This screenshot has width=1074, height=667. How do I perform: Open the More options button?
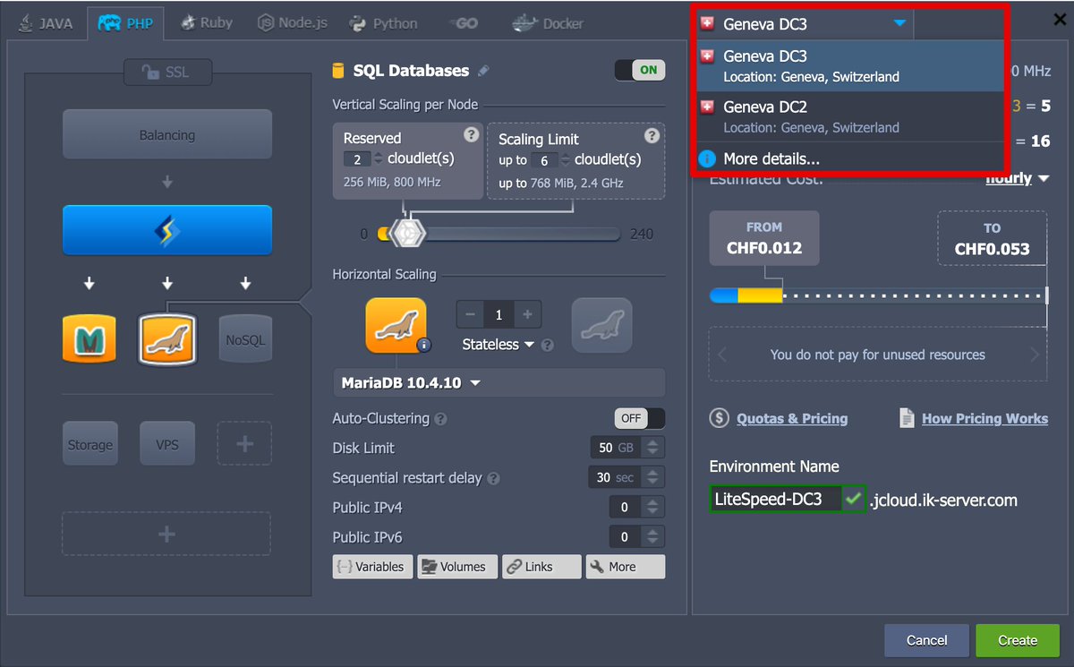click(x=626, y=567)
